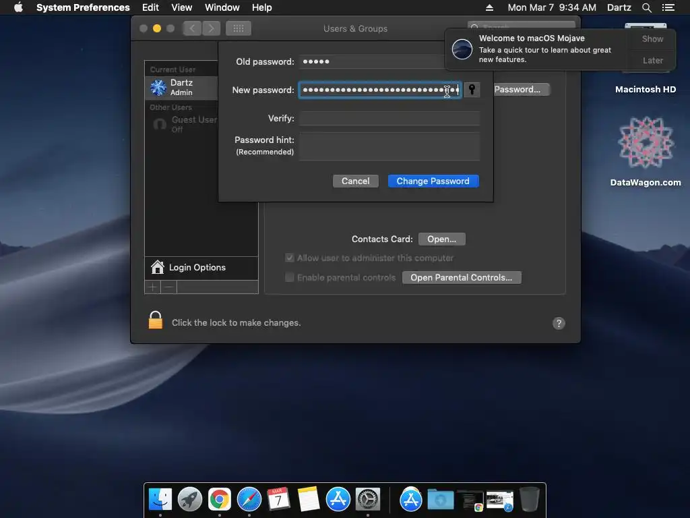Screen dimensions: 690x518
Task: Open the password assistant key icon
Action: click(472, 90)
